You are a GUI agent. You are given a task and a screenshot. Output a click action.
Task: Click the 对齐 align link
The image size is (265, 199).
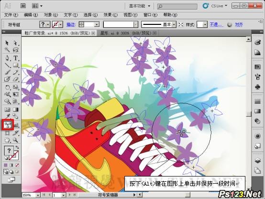click(x=239, y=25)
